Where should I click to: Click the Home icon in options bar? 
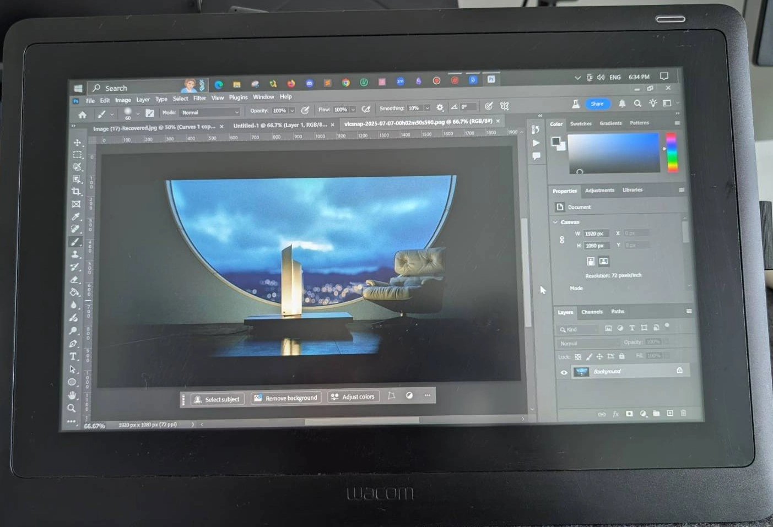pos(82,115)
